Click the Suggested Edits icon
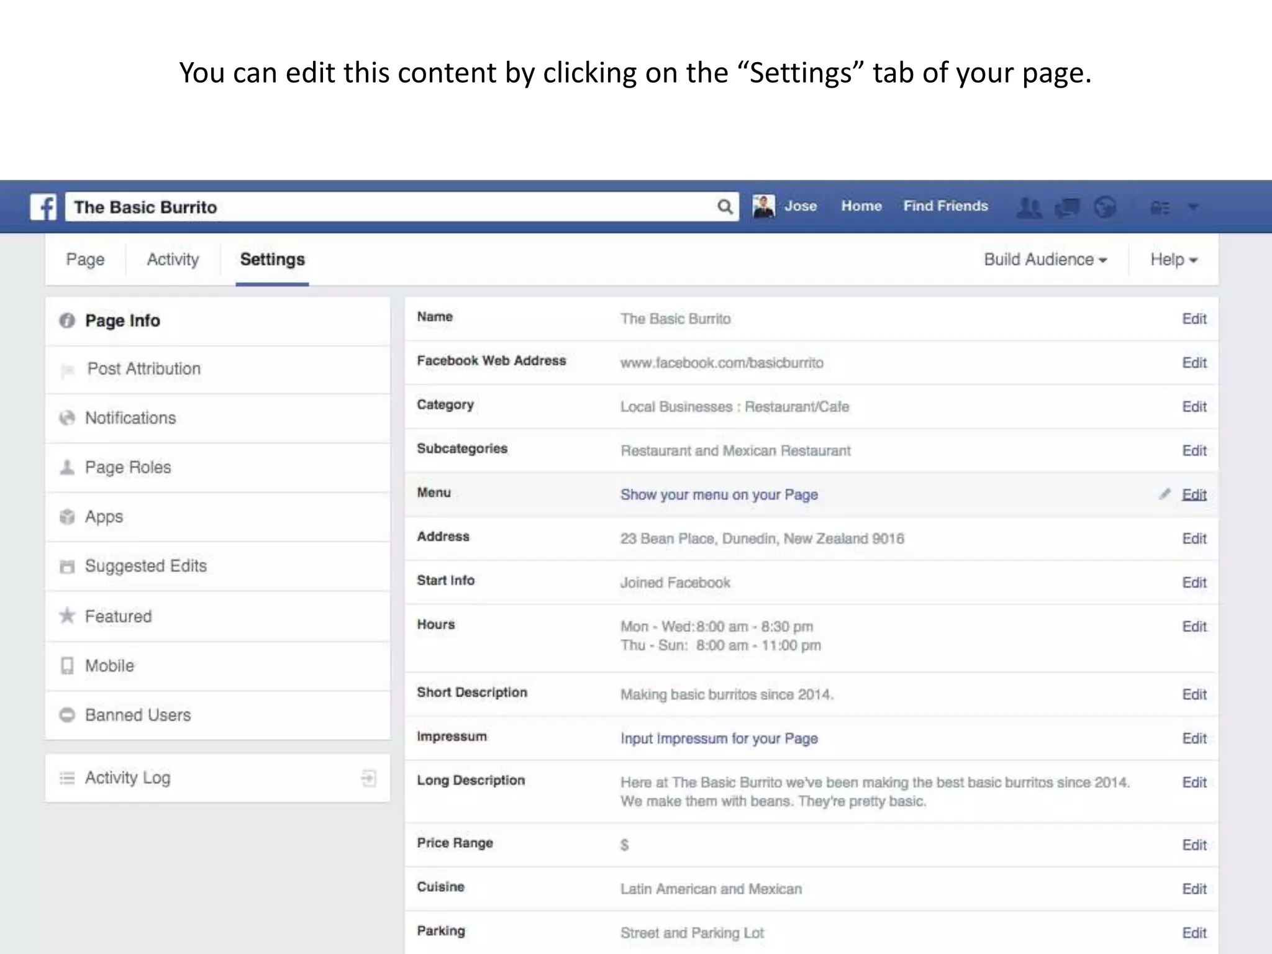Screen dimensions: 1272x954 [67, 566]
